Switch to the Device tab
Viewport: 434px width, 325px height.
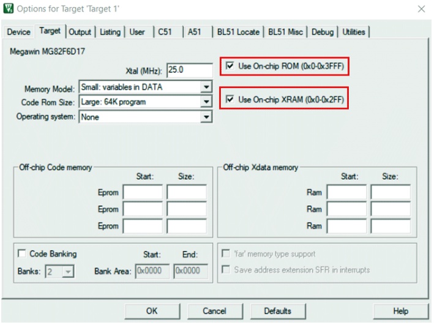pos(18,32)
